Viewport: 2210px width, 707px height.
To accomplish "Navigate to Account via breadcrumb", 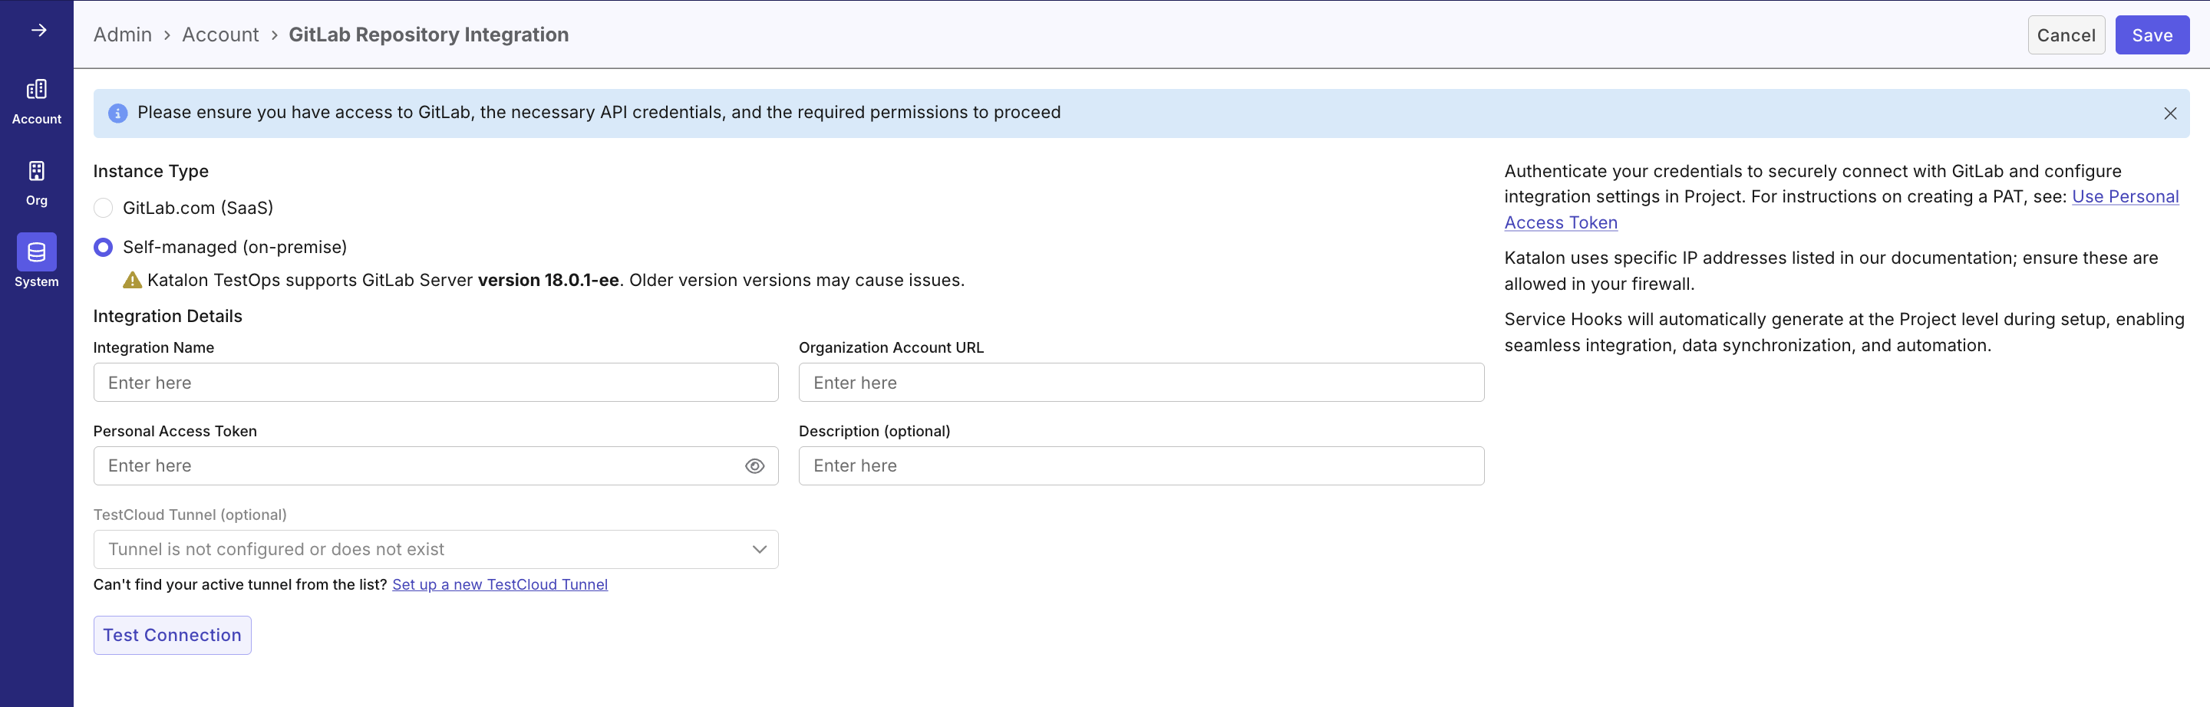I will [220, 35].
